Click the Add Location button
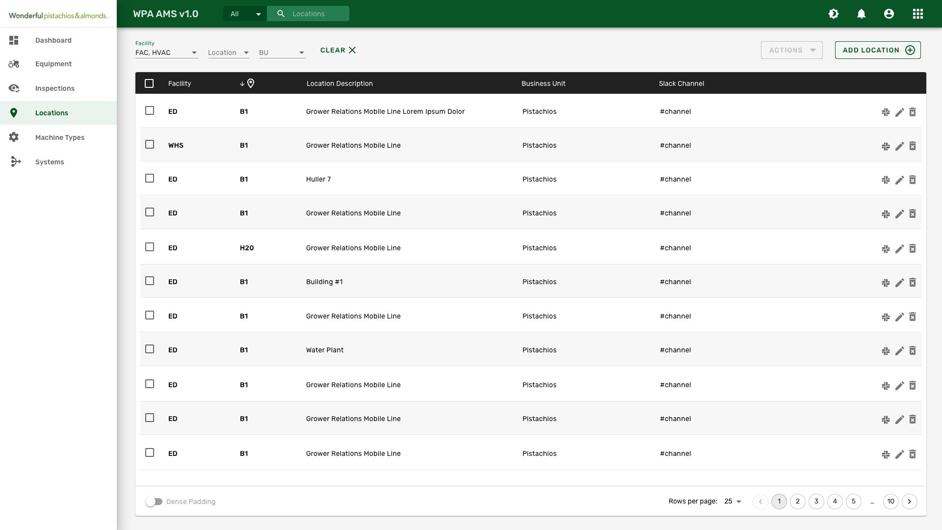The width and height of the screenshot is (942, 530). [x=877, y=50]
